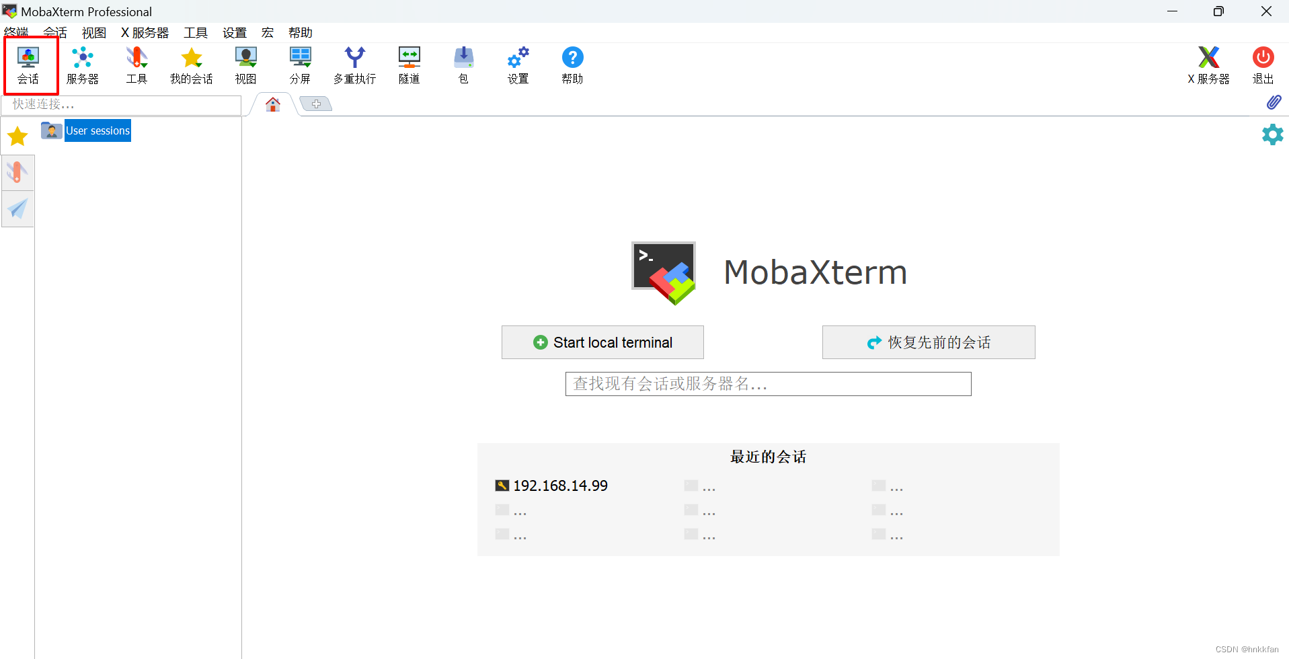Screen dimensions: 1289x659
Task: Open the 设置 menu in menu bar
Action: click(235, 32)
